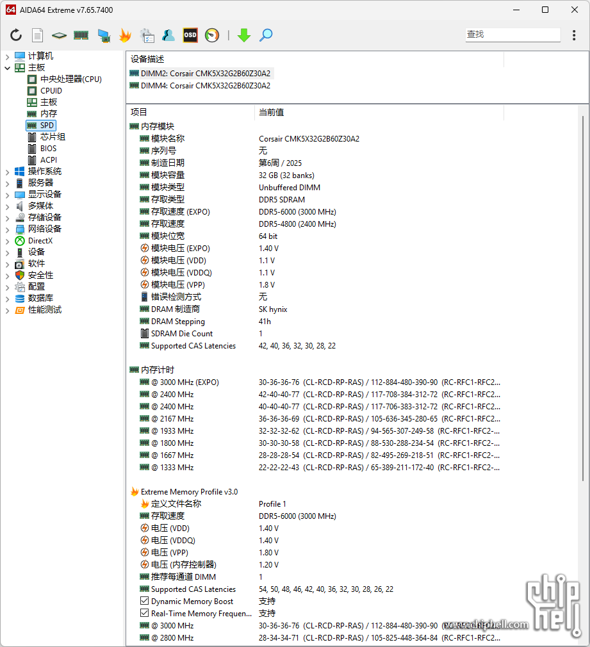Click the user profile toolbar icon

pos(168,35)
